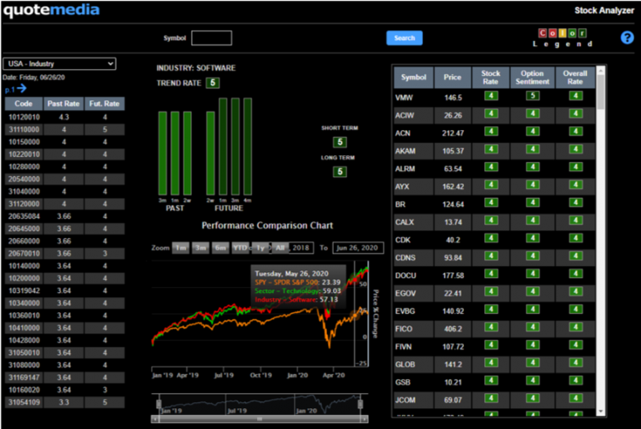Click the CDNS stock rate badge
The height and width of the screenshot is (429, 641).
[491, 256]
